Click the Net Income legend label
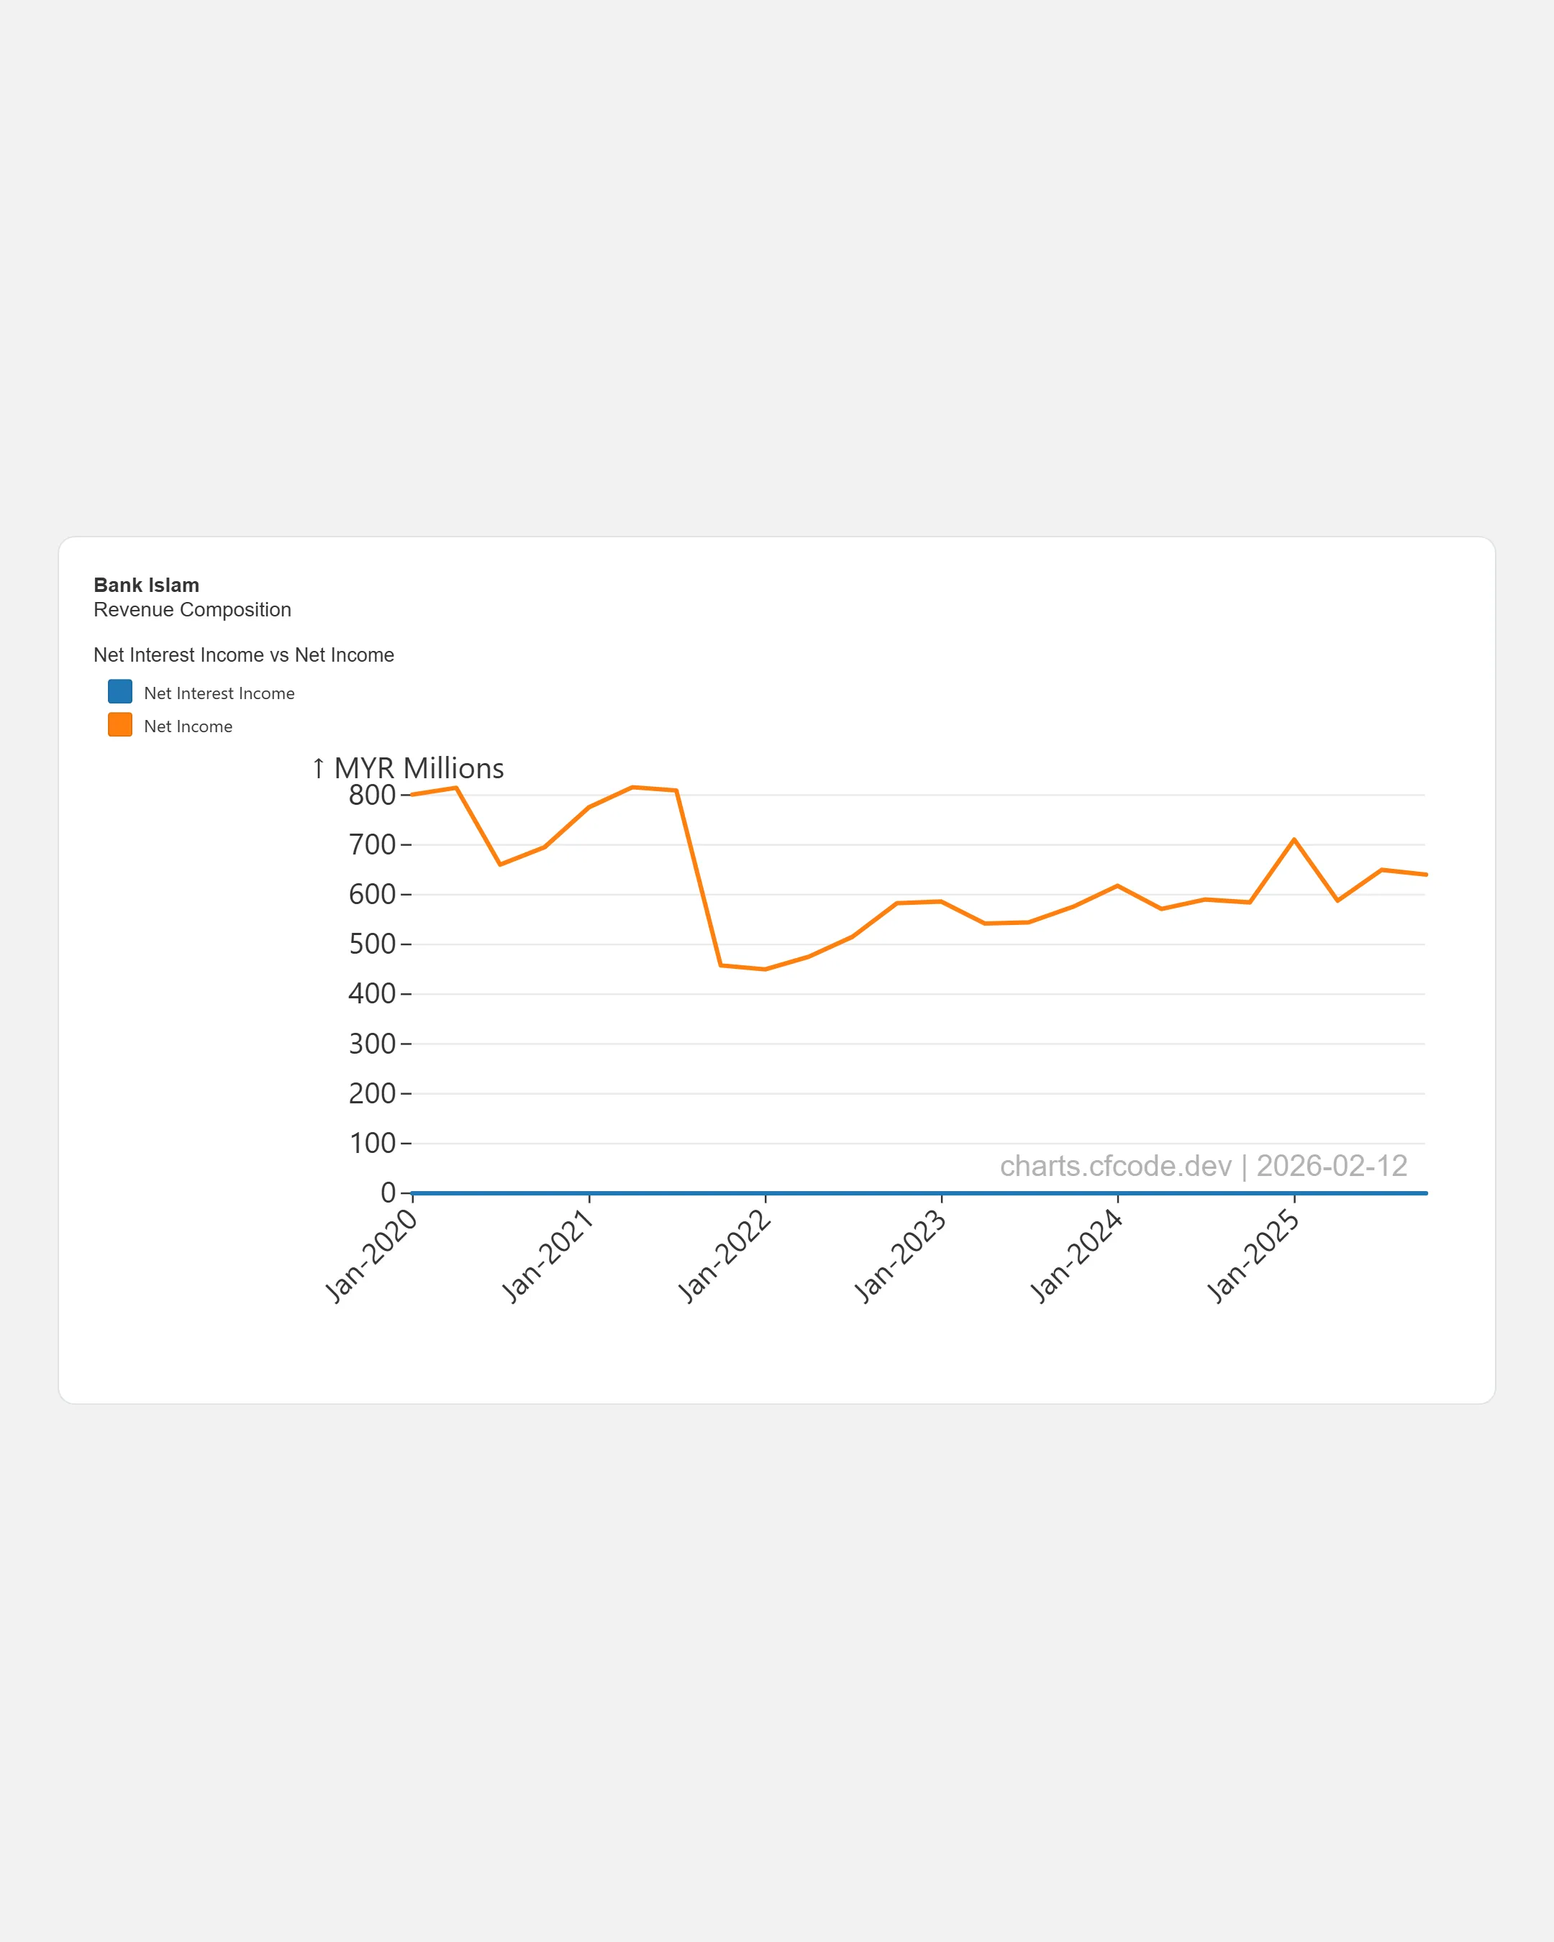The width and height of the screenshot is (1554, 1942). pyautogui.click(x=188, y=727)
